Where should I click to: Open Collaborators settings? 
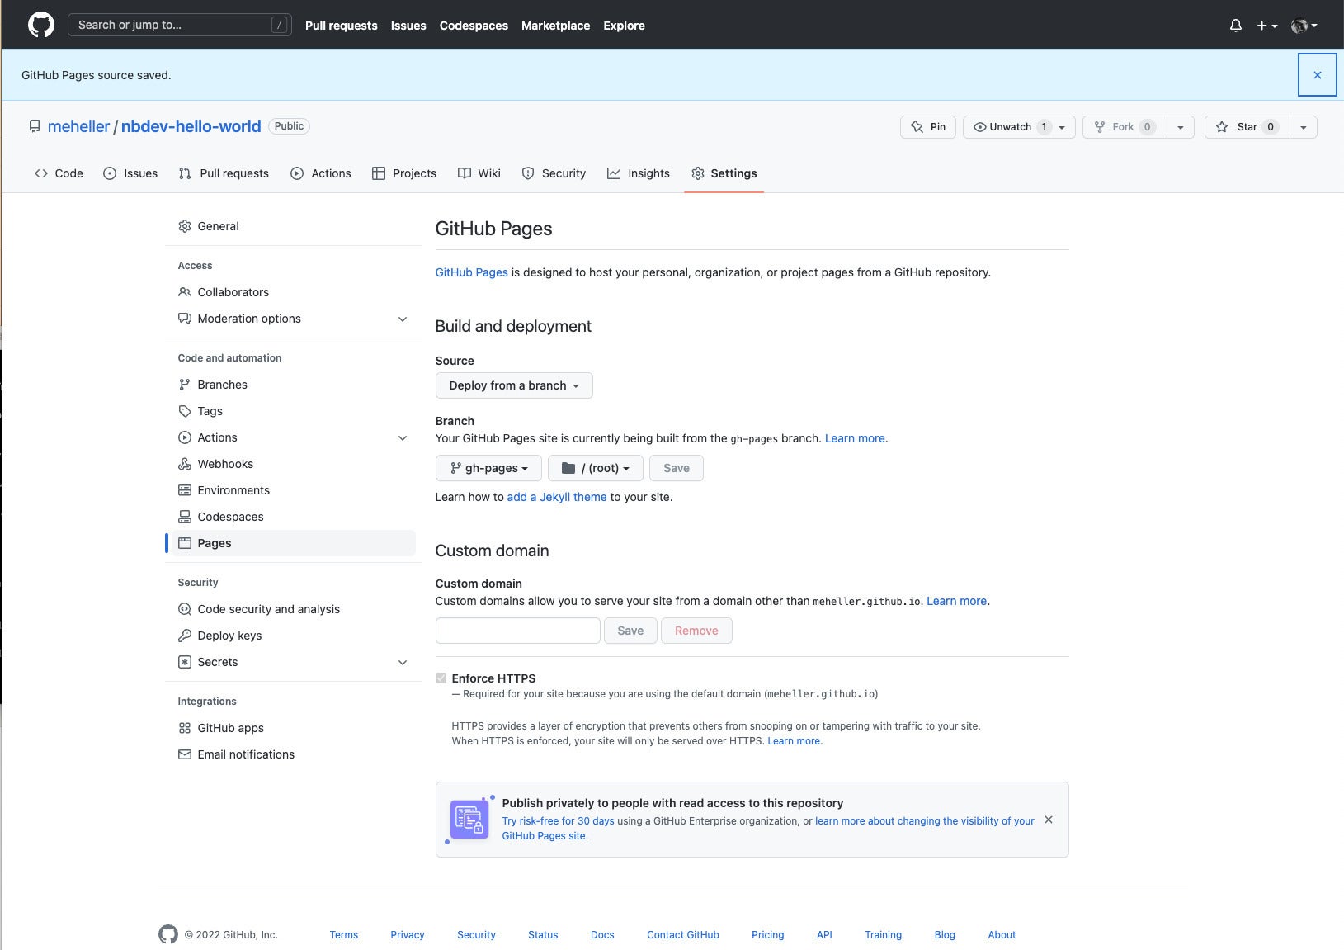(x=294, y=292)
